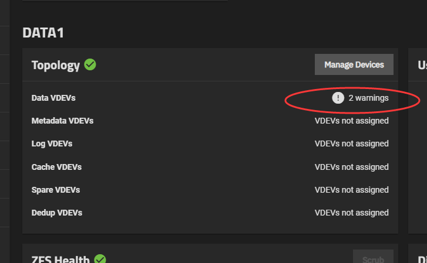Click the ZFS Health card title

(60, 259)
